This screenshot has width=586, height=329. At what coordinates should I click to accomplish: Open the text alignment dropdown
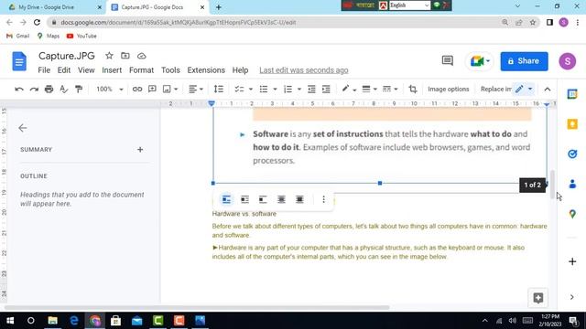tap(196, 90)
